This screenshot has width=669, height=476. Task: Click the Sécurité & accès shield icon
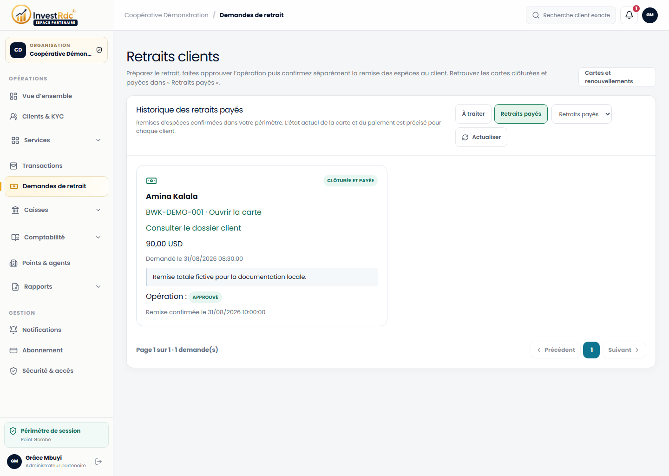click(x=13, y=371)
